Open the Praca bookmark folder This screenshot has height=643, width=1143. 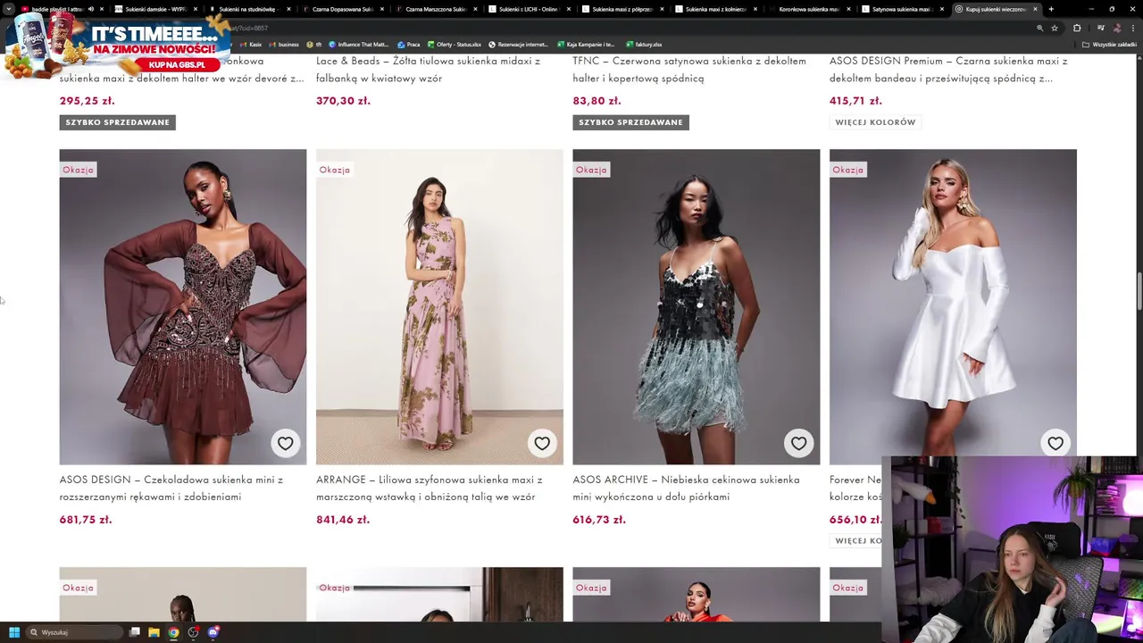[408, 45]
